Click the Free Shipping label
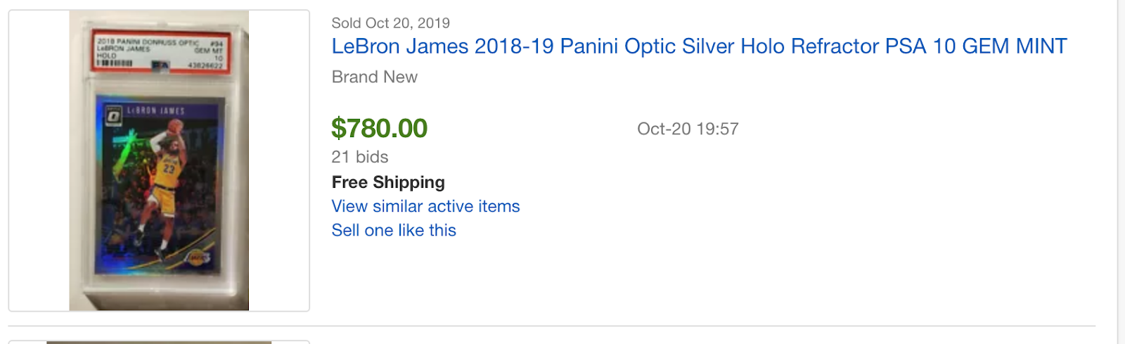Screen dimensions: 1125x344 point(388,182)
